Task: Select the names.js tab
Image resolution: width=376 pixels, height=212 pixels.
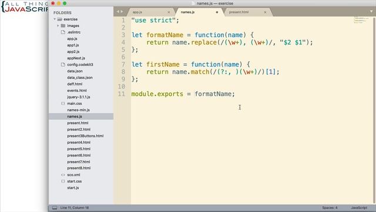Action: (x=187, y=12)
